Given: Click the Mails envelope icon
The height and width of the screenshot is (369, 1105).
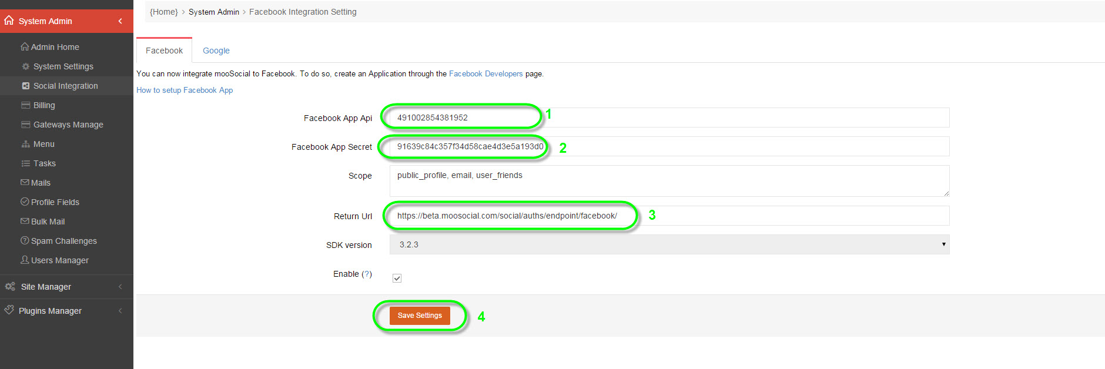Looking at the screenshot, I should coord(25,182).
